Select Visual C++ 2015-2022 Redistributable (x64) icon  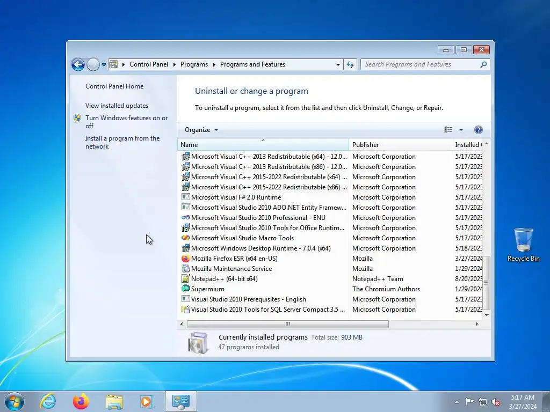tap(185, 176)
